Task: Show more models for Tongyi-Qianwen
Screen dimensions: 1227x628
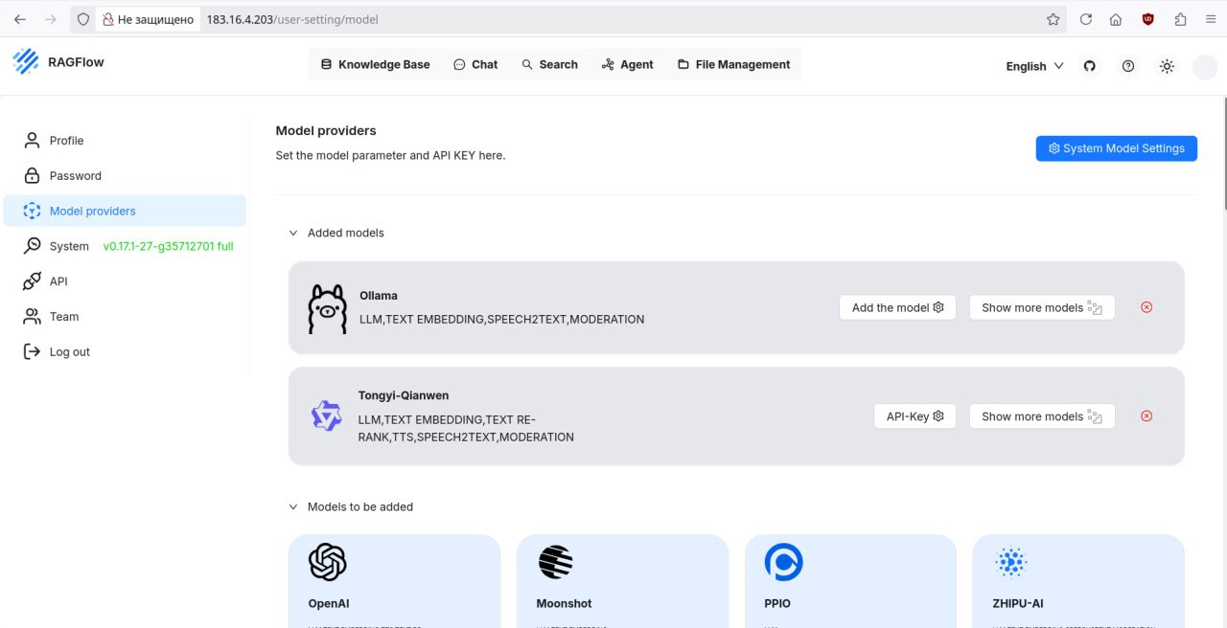Action: point(1042,416)
